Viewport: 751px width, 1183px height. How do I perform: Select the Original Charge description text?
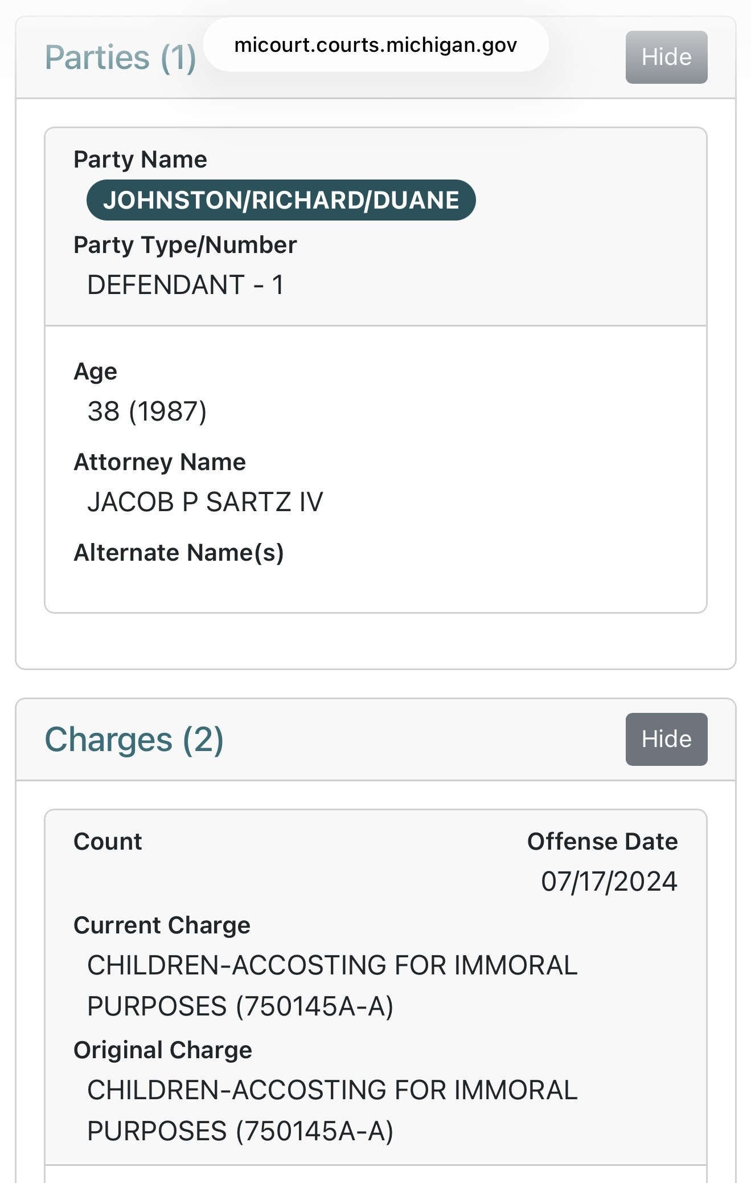coord(332,1110)
